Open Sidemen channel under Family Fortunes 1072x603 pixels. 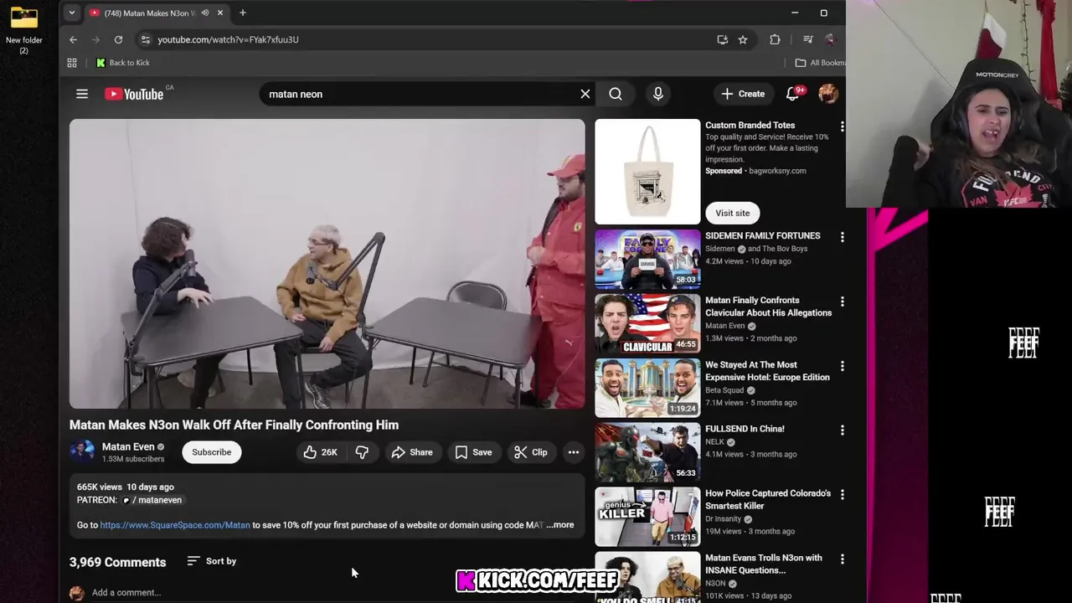click(719, 249)
